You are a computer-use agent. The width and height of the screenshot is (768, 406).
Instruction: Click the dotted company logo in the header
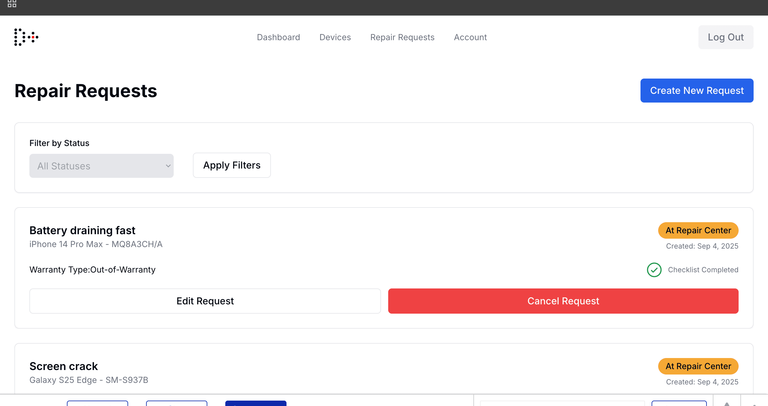[x=26, y=37]
